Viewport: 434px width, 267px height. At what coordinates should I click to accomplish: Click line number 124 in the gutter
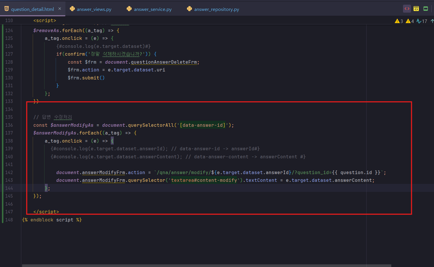click(9, 30)
